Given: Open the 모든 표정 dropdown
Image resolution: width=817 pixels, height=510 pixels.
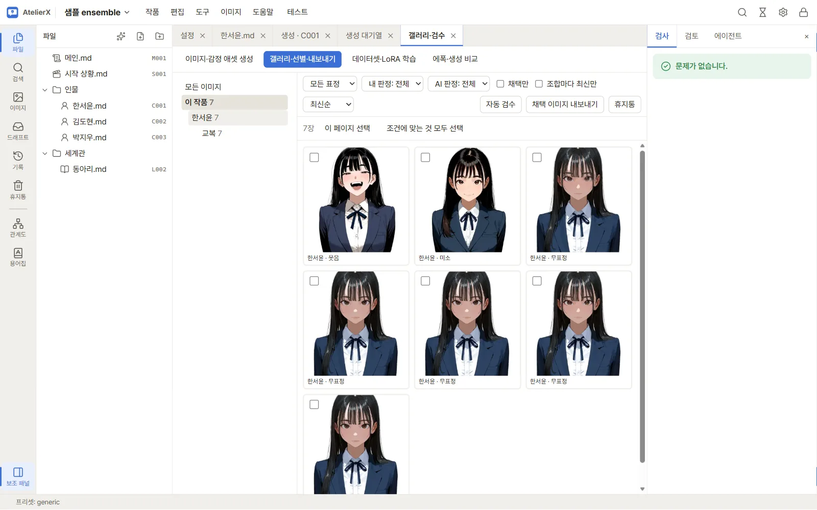Looking at the screenshot, I should click(x=330, y=84).
